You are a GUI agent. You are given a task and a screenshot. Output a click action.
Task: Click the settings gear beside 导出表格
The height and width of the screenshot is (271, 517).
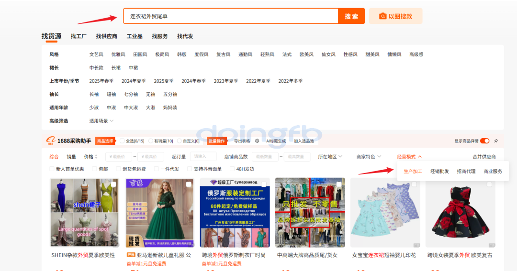tap(257, 141)
